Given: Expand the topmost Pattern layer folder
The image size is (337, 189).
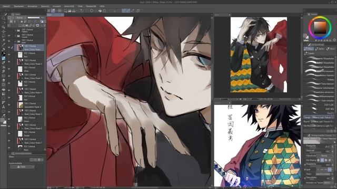Looking at the screenshot, I should [15, 30].
